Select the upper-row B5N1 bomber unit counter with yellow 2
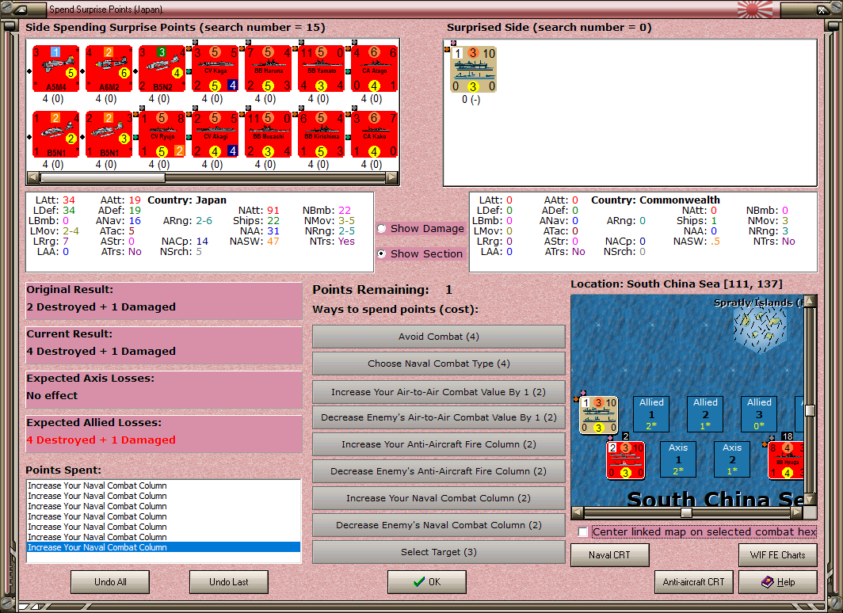 click(x=56, y=135)
